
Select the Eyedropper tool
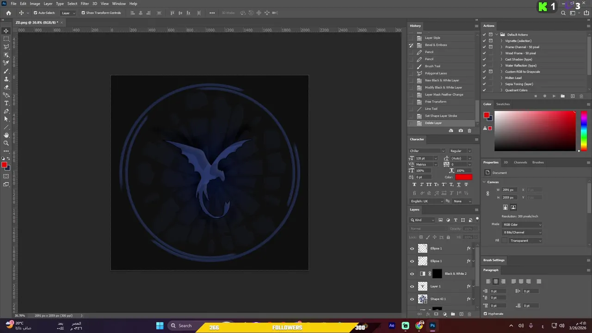tap(6, 63)
